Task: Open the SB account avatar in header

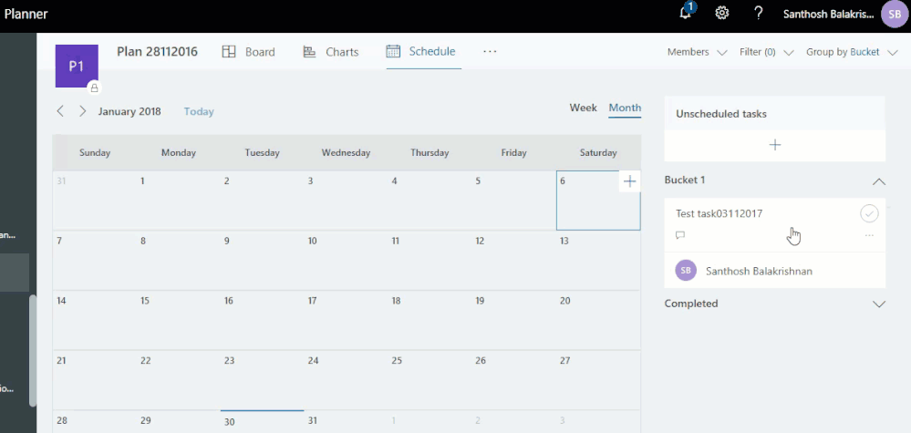Action: pos(895,14)
